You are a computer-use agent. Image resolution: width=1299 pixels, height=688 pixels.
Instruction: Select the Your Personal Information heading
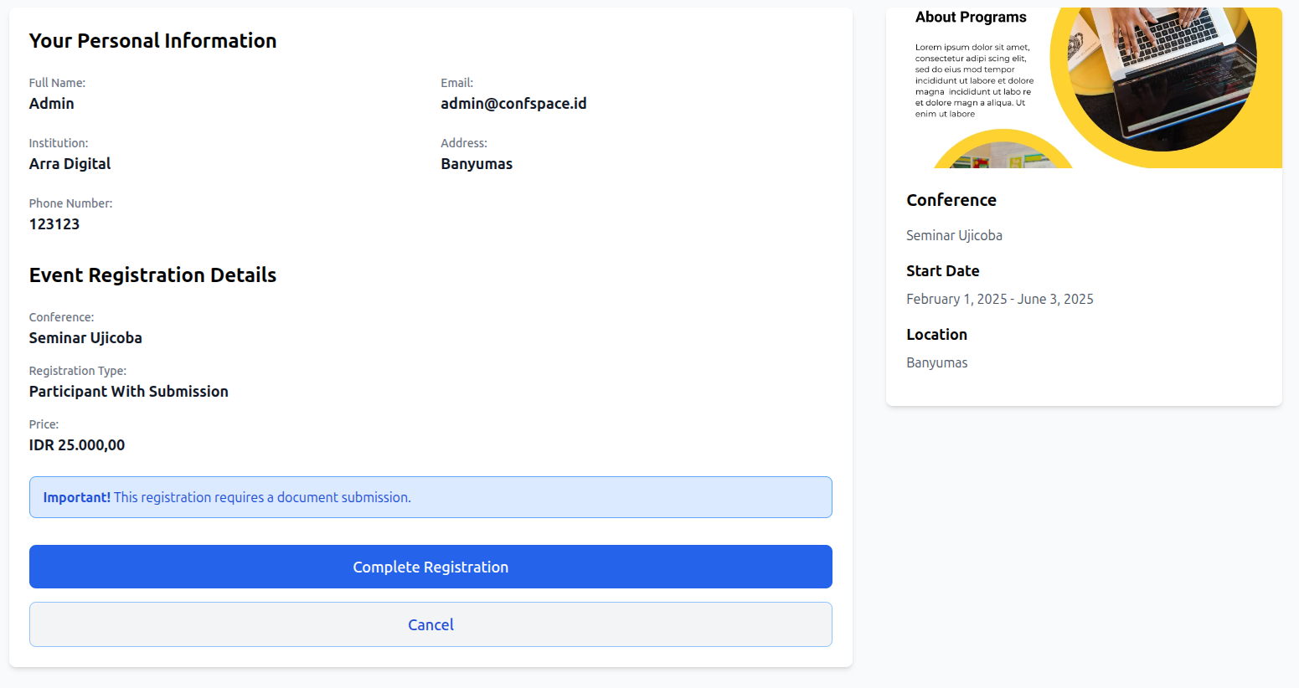152,40
